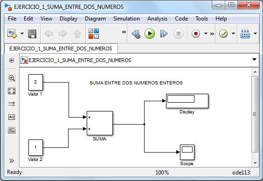The image size is (263, 181).
Task: Click the New Model icon in toolbar
Action: pos(12,34)
